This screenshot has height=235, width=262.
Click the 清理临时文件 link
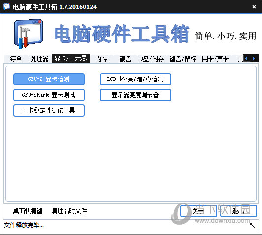[69, 211]
